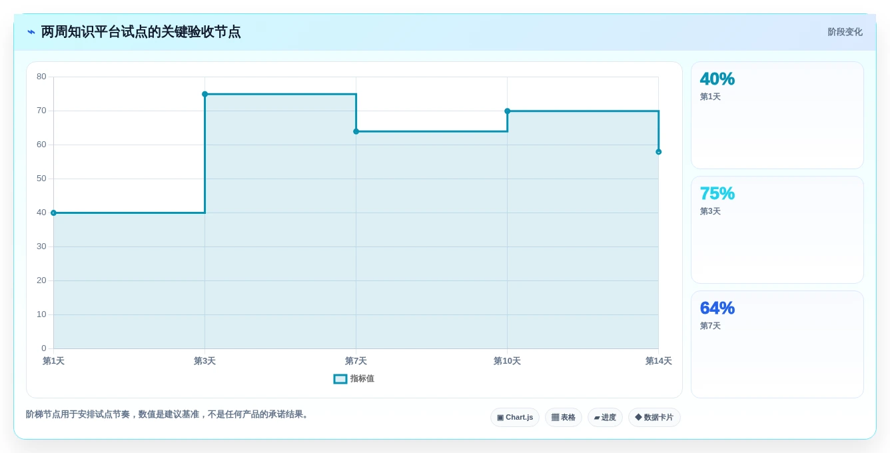Viewport: 890px width, 453px height.
Task: Click the title 两周知识平台试点的关键验收节点
Action: point(141,32)
